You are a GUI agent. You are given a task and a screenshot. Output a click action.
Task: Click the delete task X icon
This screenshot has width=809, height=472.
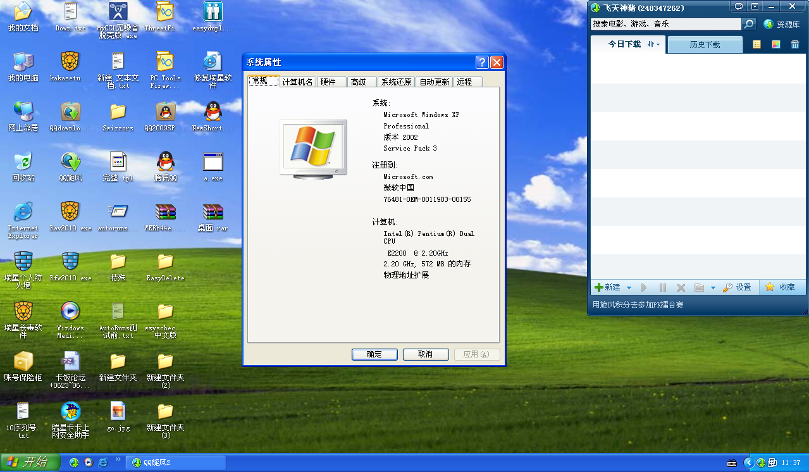(681, 287)
